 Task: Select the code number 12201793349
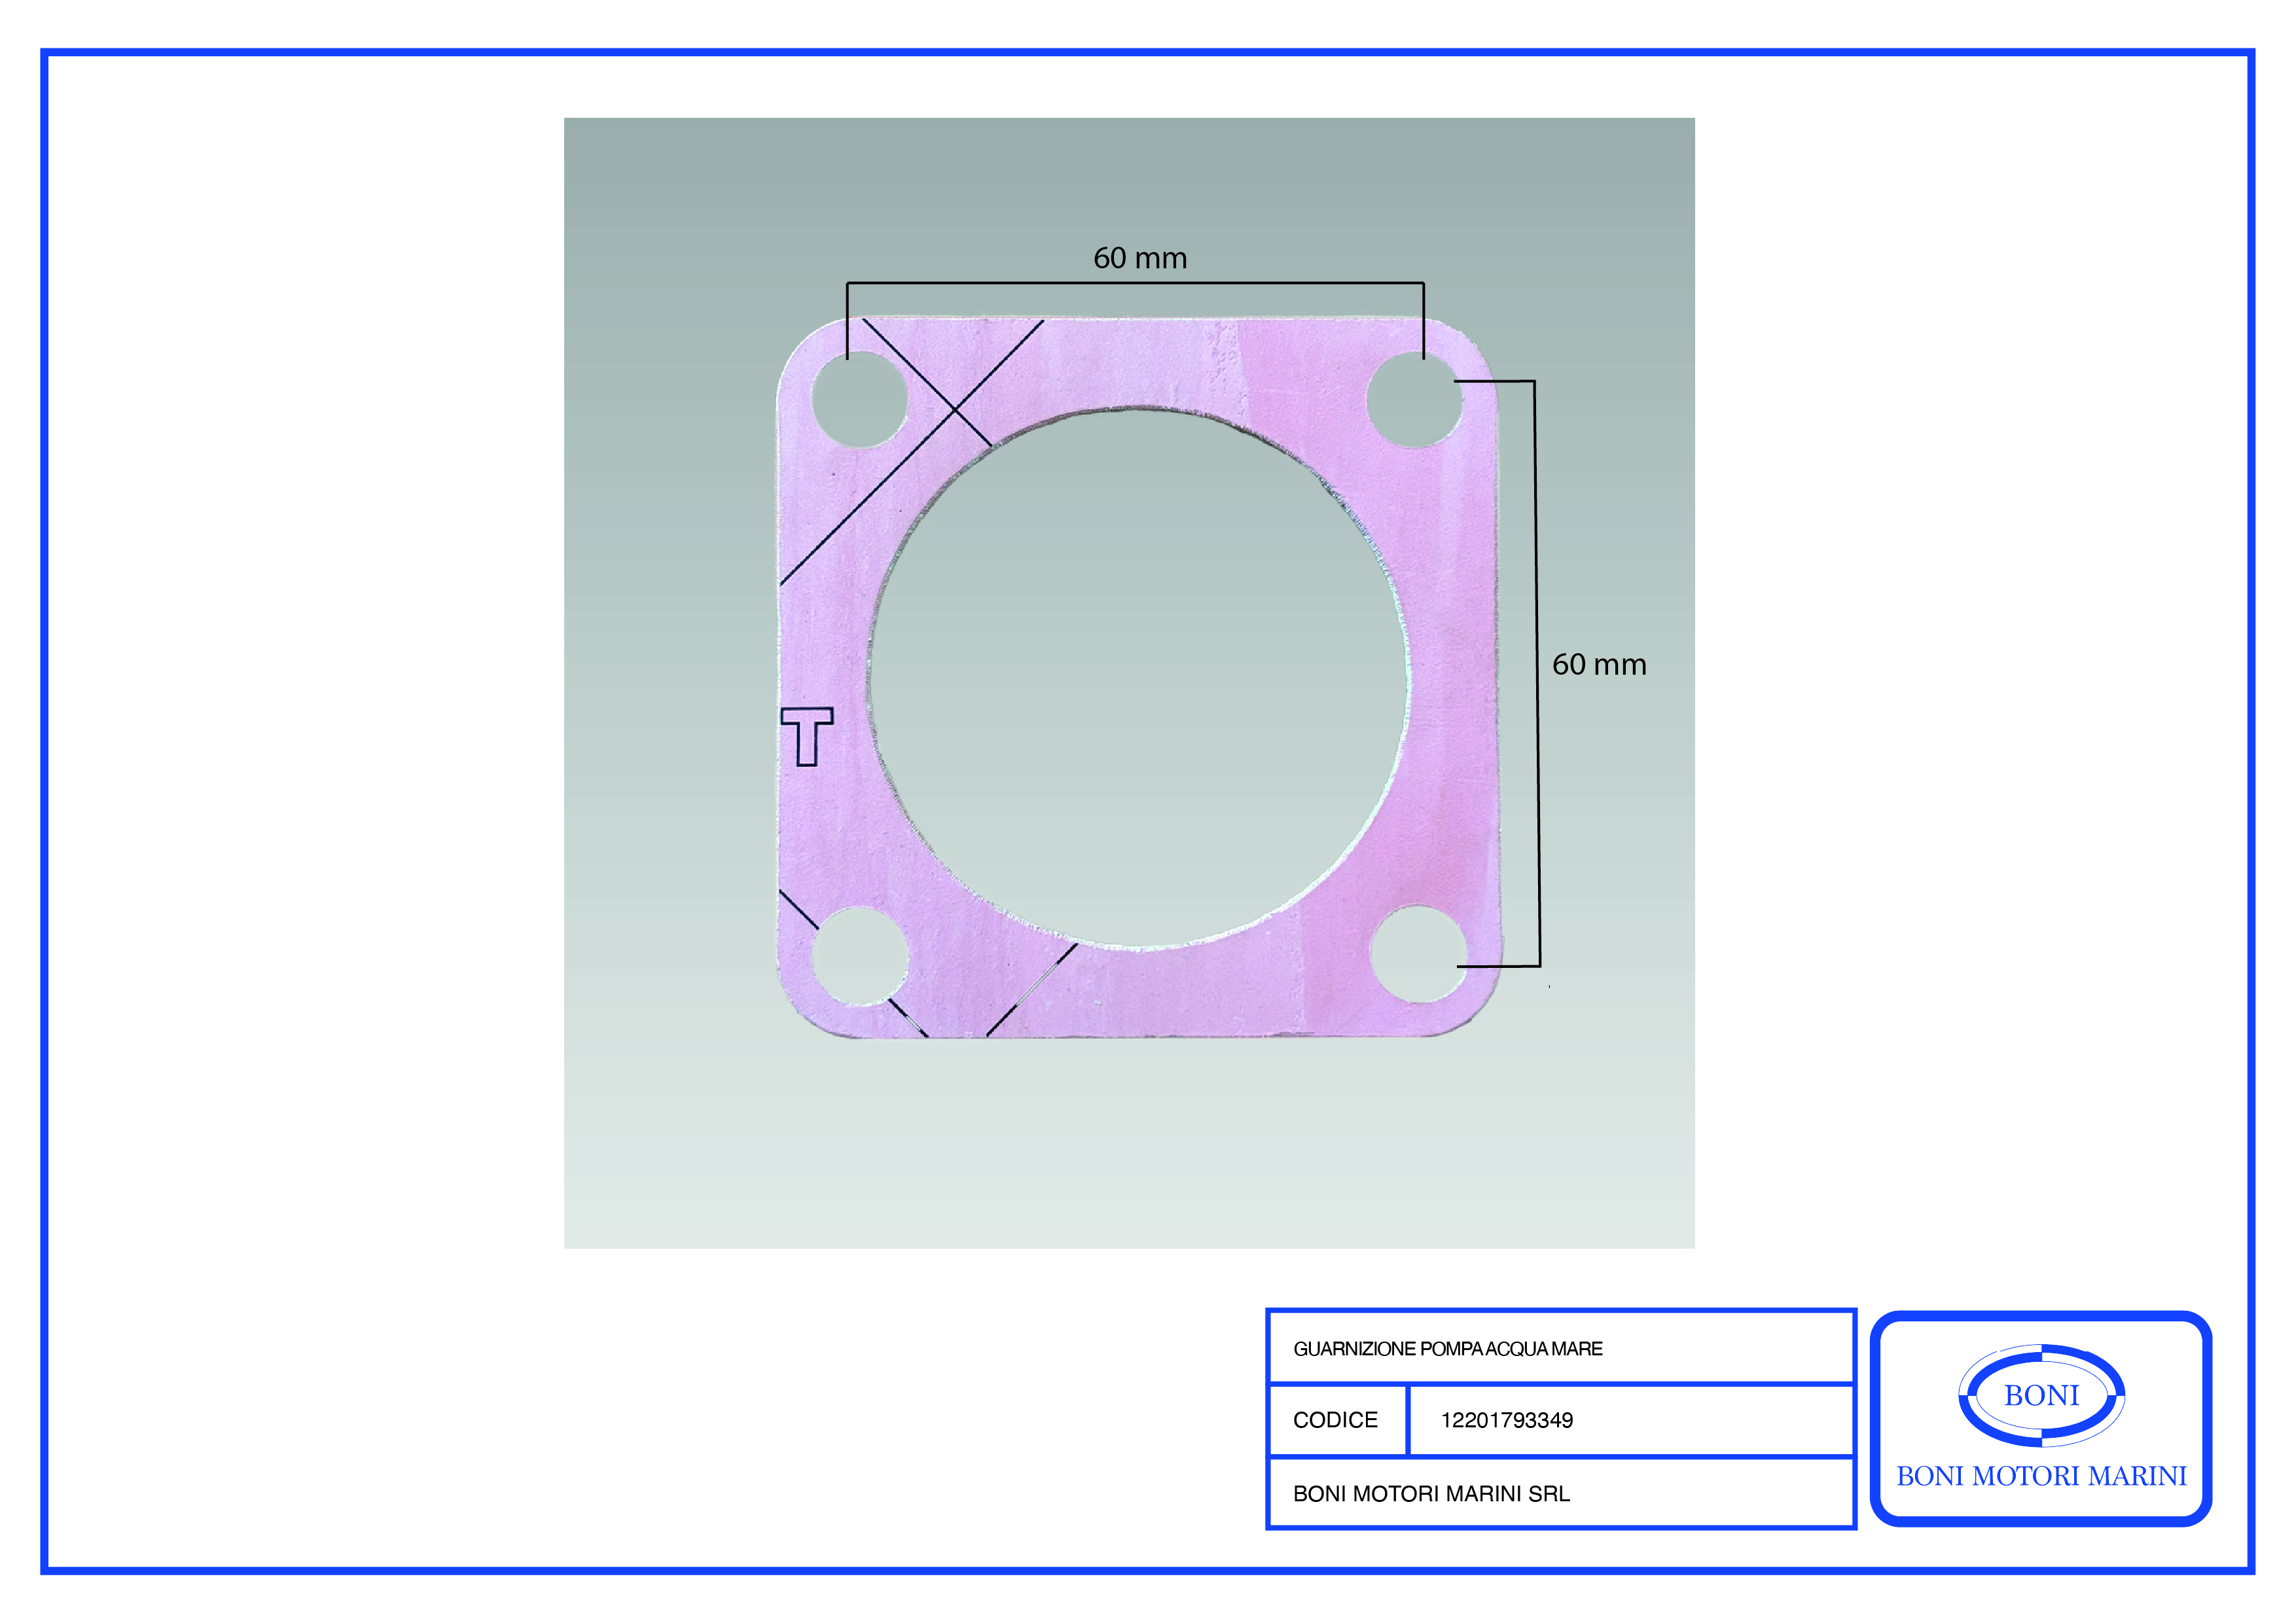[1506, 1420]
